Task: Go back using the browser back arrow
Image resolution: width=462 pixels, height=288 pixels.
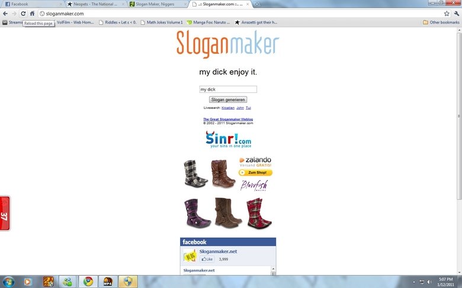Action: point(5,14)
